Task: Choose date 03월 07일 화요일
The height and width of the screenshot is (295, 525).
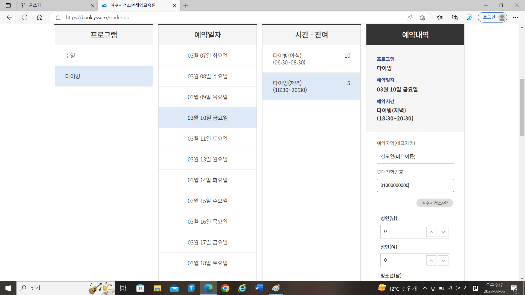Action: coord(208,55)
